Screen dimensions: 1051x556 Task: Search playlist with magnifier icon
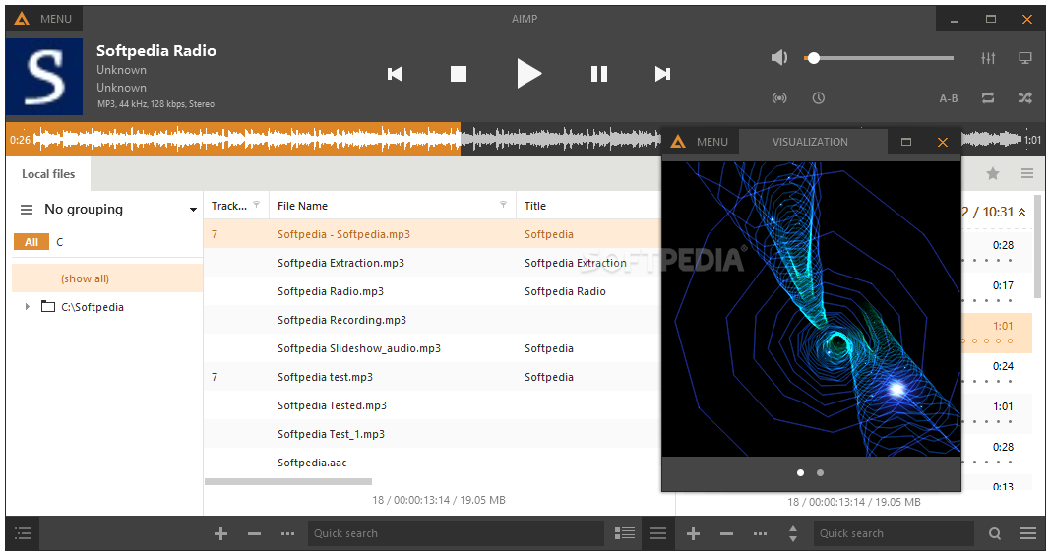995,533
